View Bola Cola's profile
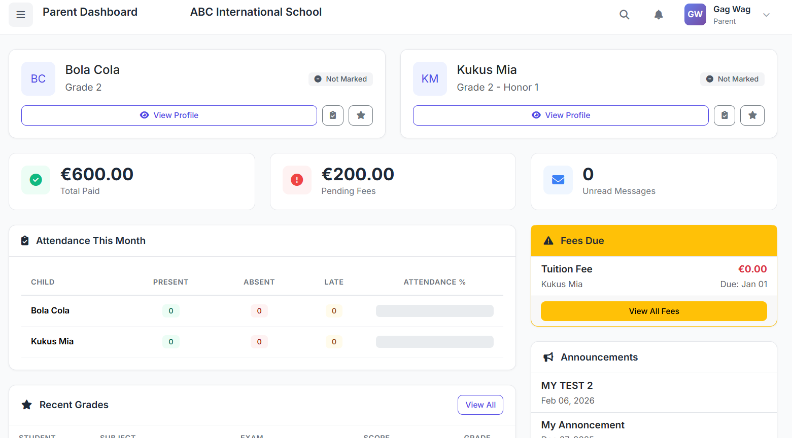The height and width of the screenshot is (438, 792). tap(169, 115)
